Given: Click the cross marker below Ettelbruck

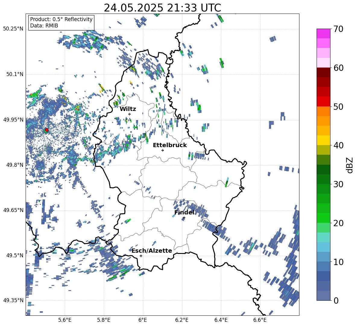Looking at the screenshot, I should coord(163,150).
